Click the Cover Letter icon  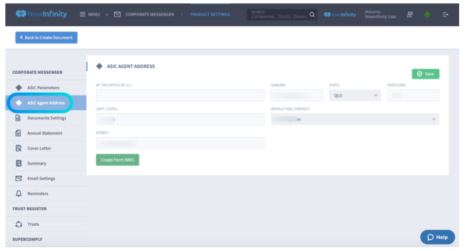18,148
